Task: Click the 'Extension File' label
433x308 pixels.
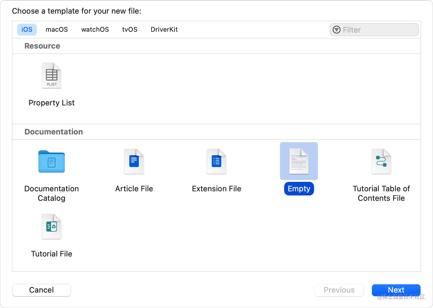Action: click(216, 189)
